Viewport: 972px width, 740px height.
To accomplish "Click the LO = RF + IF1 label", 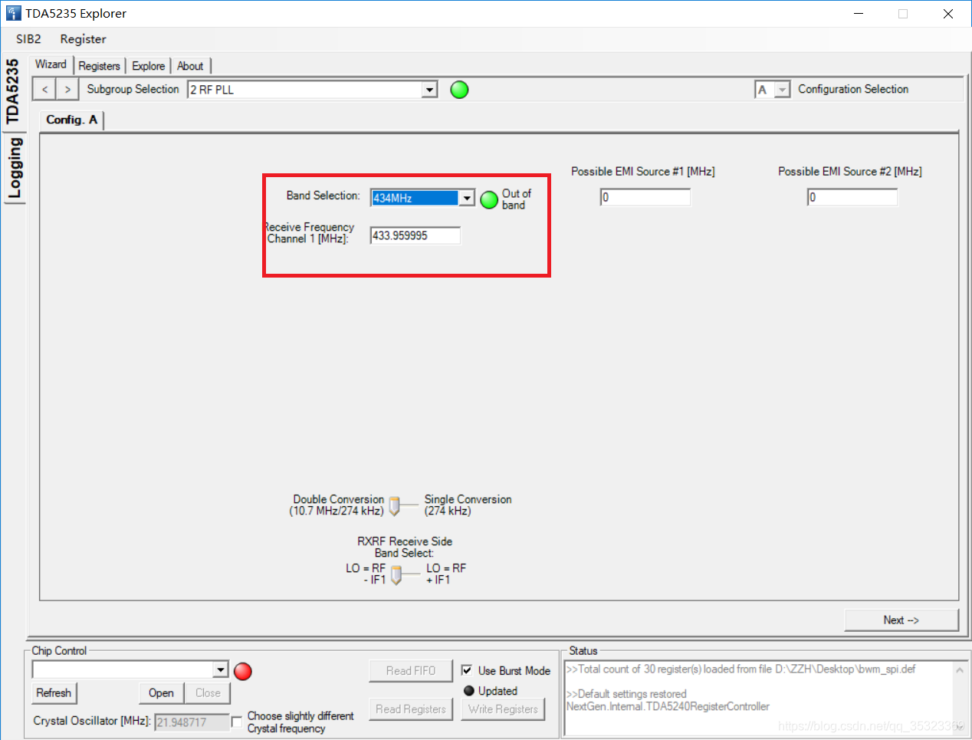I will pos(445,574).
